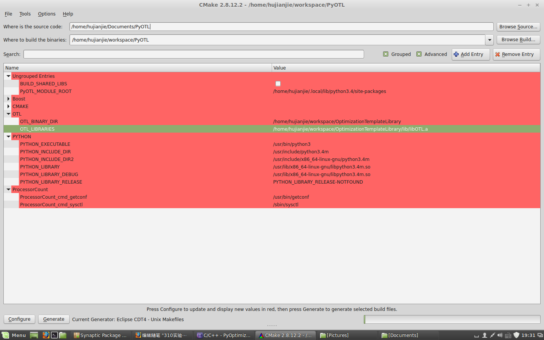Switch to the Synaptic Package Manager window
Image resolution: width=544 pixels, height=340 pixels.
pyautogui.click(x=100, y=335)
